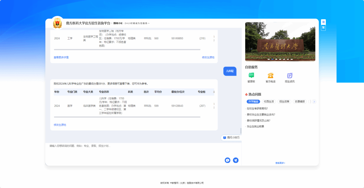
Task: Click the (207) 专业组 cell
Action: click(202, 106)
